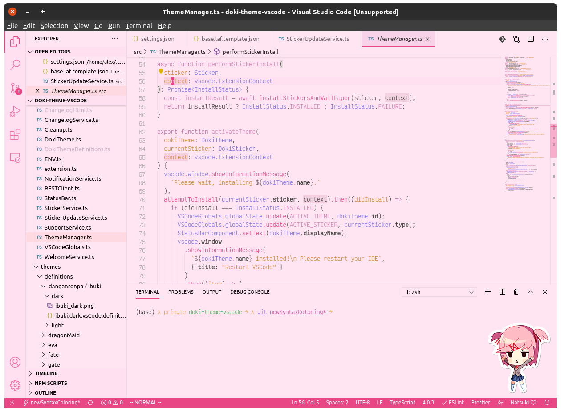This screenshot has width=561, height=412.
Task: Expand the Outline section
Action: click(76, 393)
